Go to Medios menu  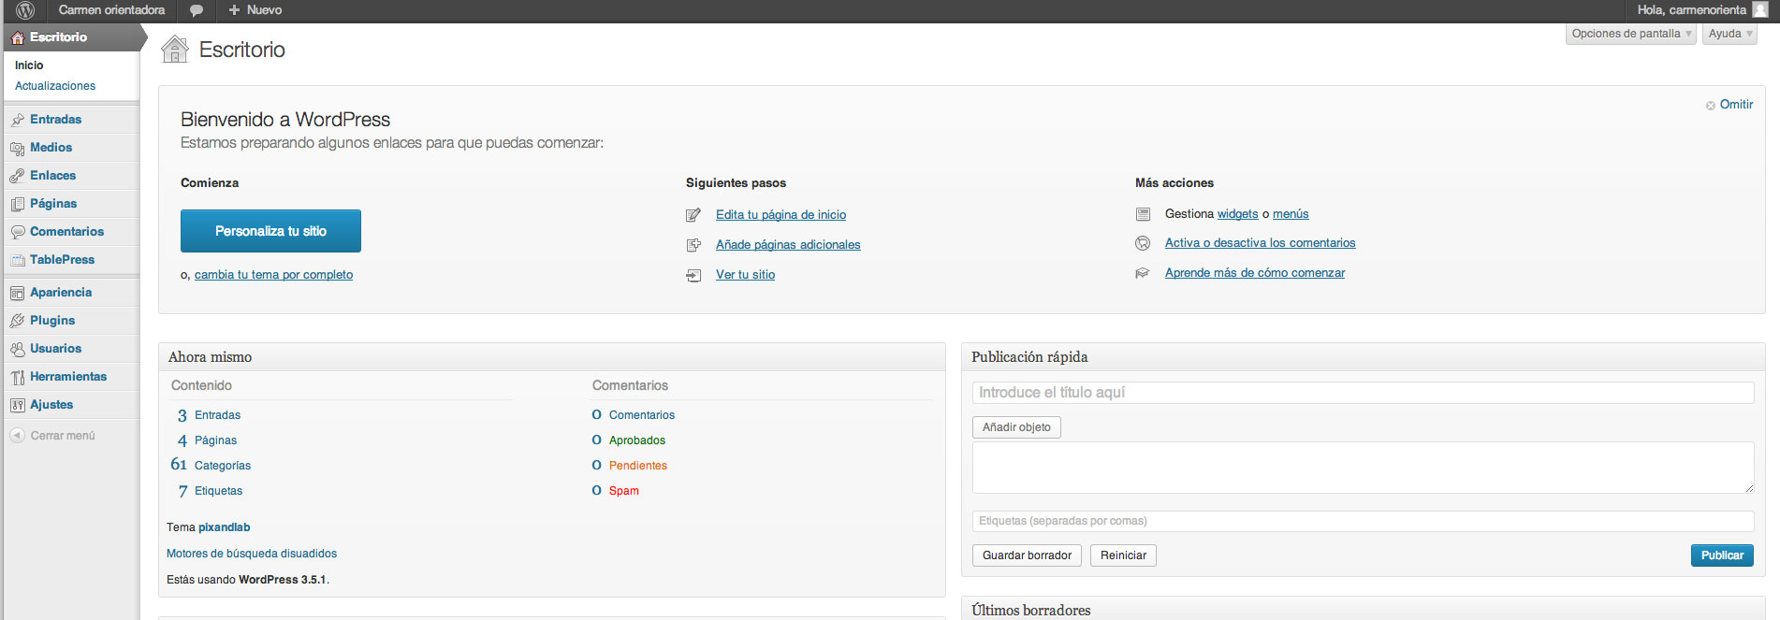51,148
